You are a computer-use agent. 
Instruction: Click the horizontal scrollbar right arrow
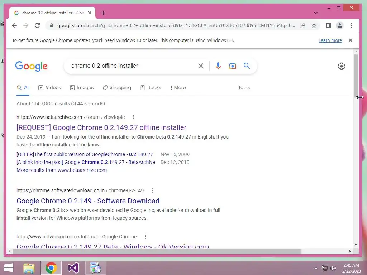tap(350, 251)
